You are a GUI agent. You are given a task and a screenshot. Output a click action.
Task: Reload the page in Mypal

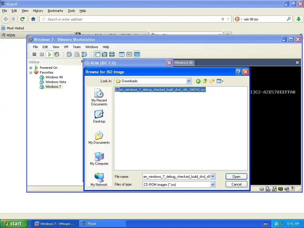point(22,19)
